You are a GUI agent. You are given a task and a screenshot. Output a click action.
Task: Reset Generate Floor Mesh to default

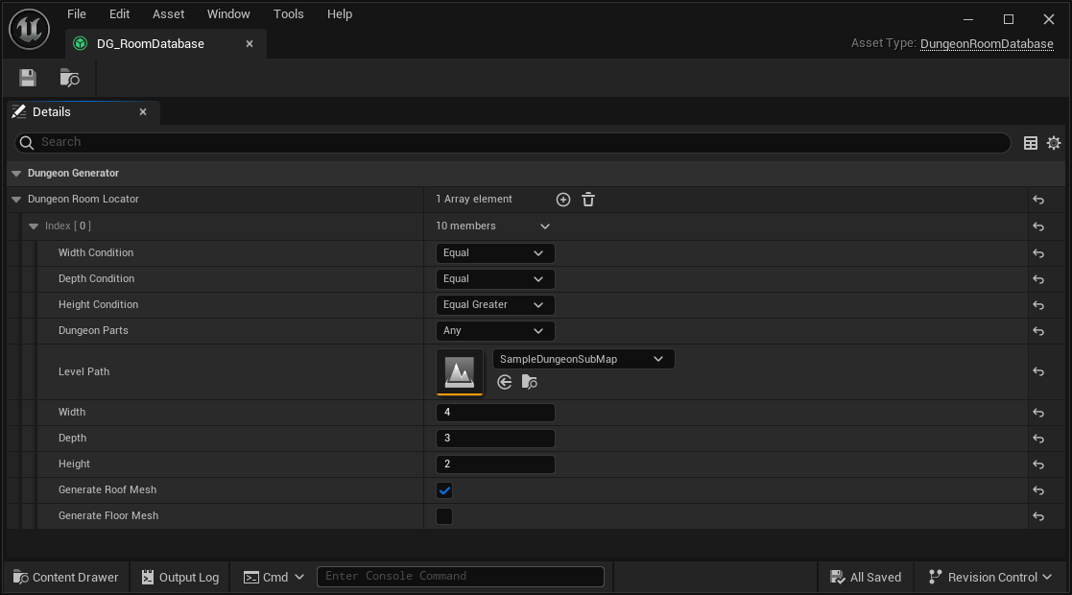pyautogui.click(x=1038, y=517)
